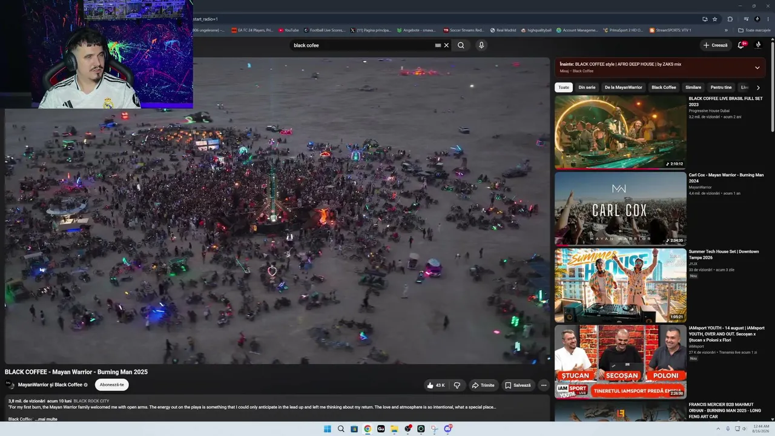Open the 'Creează' create menu
The height and width of the screenshot is (436, 775).
tap(715, 45)
